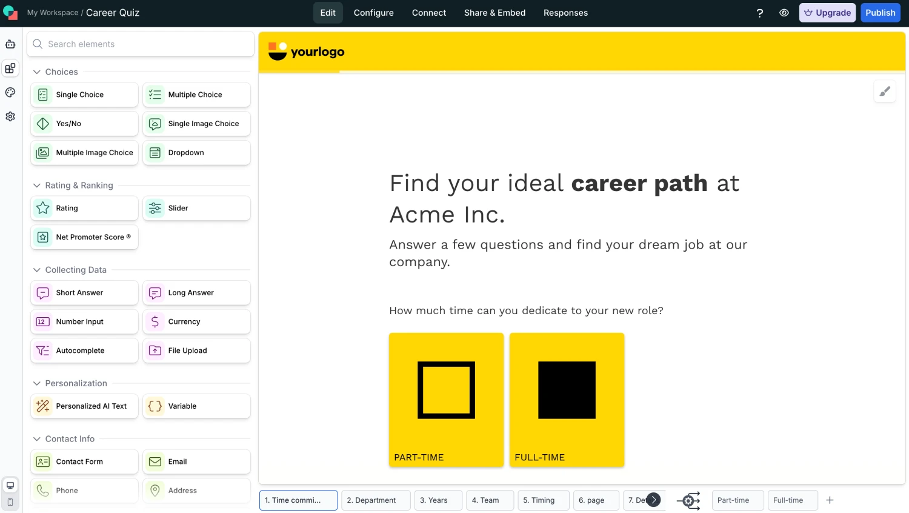The height and width of the screenshot is (513, 909).
Task: Collapse the Choices section
Action: [x=37, y=72]
